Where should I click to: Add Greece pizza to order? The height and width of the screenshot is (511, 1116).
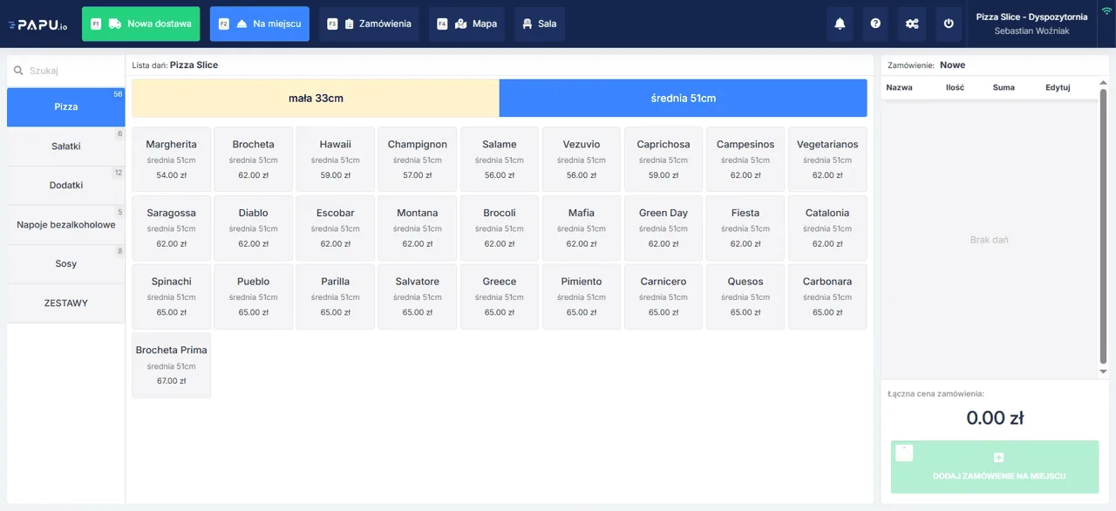pyautogui.click(x=500, y=296)
